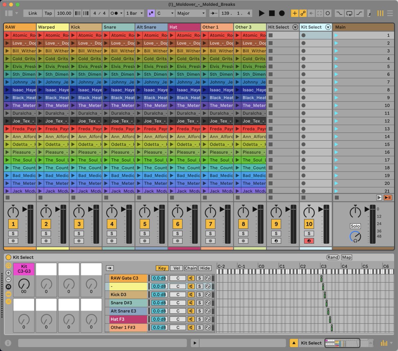
Task: Click the Re-enable Automation back-arrow icon
Action: pos(311,13)
